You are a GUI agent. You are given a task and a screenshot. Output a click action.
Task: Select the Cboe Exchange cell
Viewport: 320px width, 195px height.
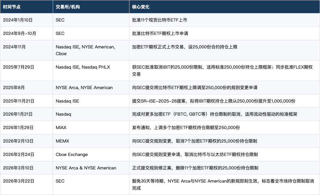coord(72,155)
